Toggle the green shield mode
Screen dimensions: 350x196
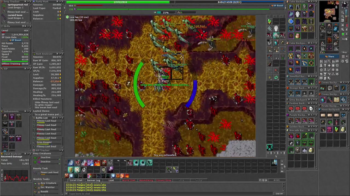click(343, 34)
